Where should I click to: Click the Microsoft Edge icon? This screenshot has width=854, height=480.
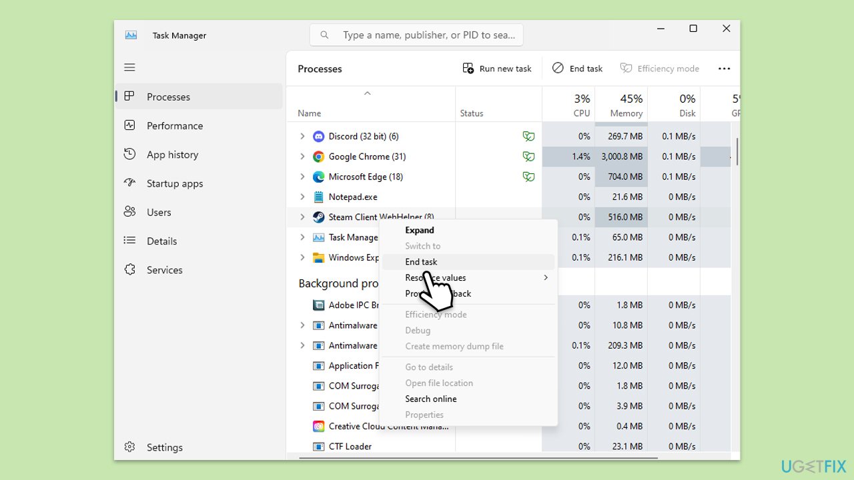point(318,177)
